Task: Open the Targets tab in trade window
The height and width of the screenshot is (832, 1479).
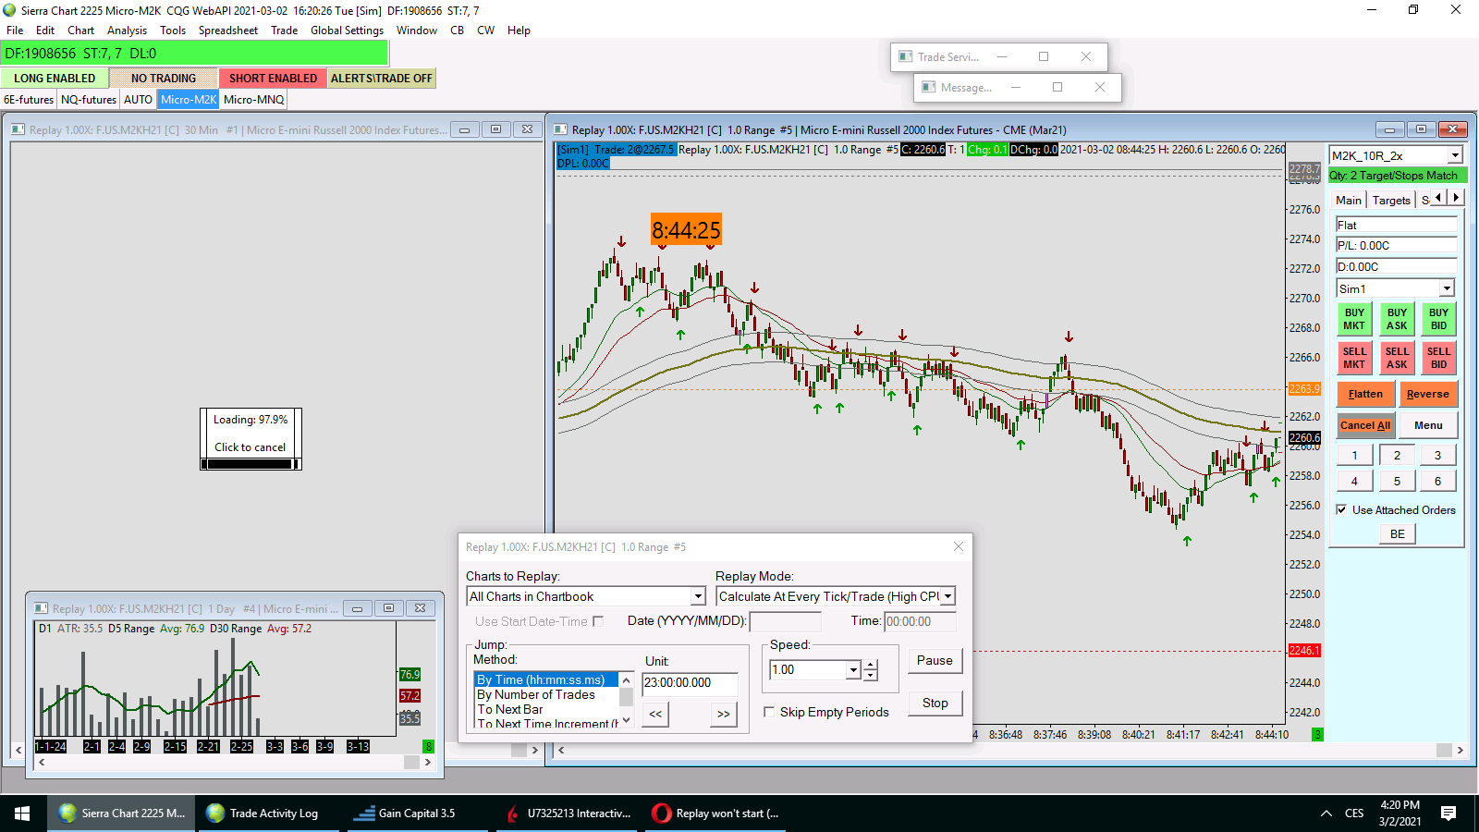Action: [x=1391, y=200]
